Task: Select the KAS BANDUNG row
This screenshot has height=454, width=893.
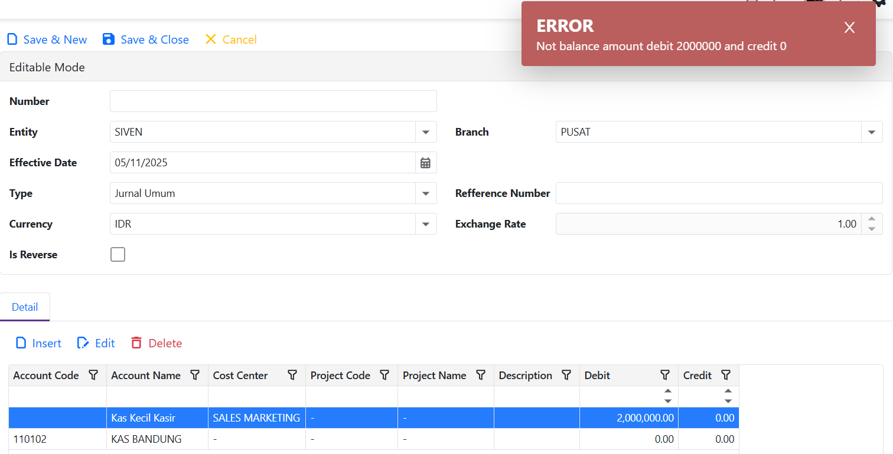Action: 374,439
